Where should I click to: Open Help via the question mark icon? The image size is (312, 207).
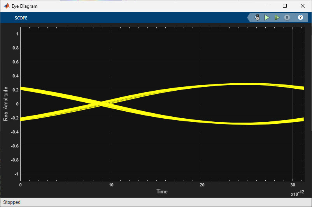coord(300,18)
